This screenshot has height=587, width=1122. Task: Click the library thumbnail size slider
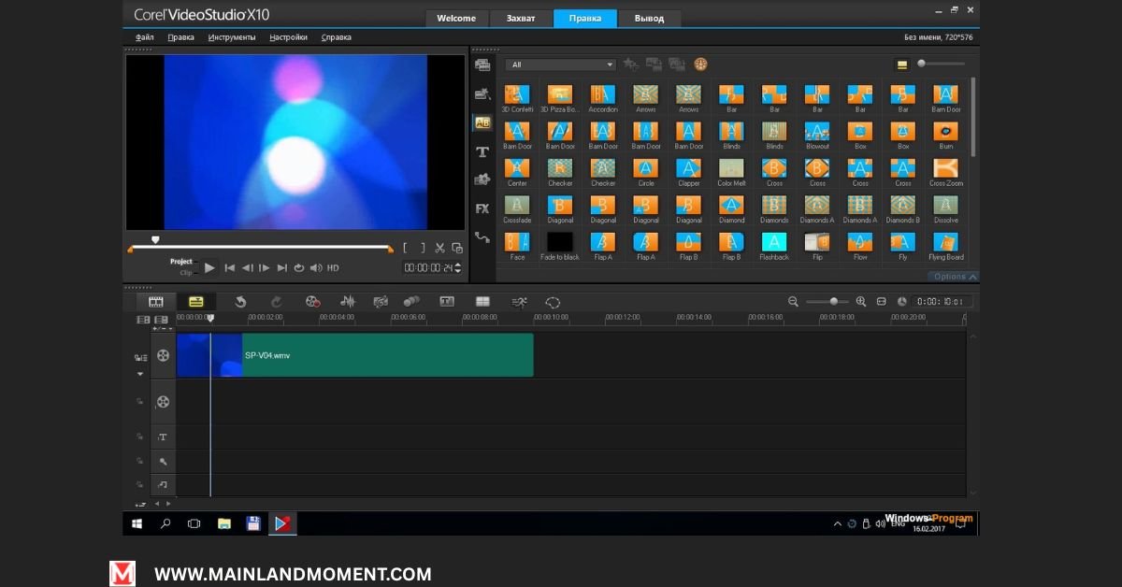(941, 64)
